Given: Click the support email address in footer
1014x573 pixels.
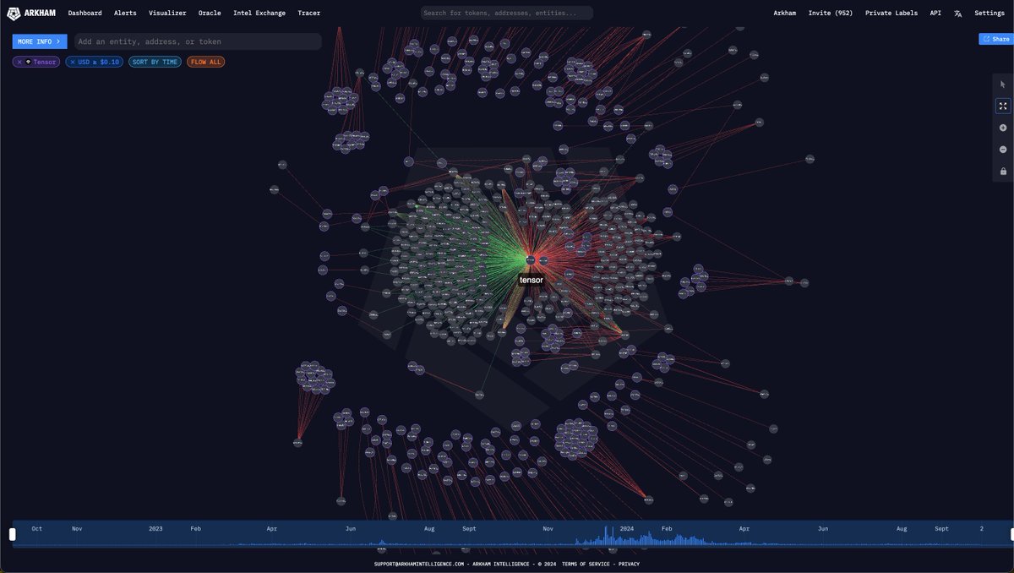Looking at the screenshot, I should [x=419, y=564].
